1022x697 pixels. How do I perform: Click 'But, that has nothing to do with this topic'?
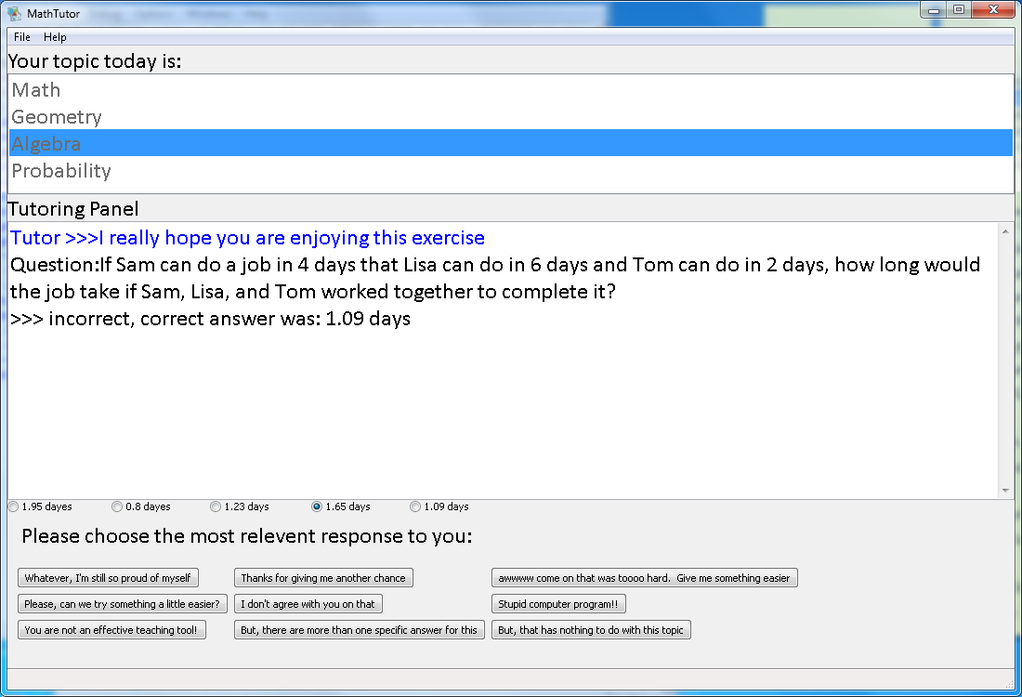(x=591, y=630)
